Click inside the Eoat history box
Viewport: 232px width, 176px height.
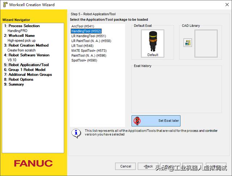(x=177, y=90)
